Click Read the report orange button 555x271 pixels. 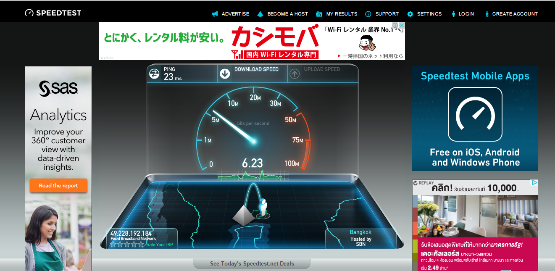(58, 186)
